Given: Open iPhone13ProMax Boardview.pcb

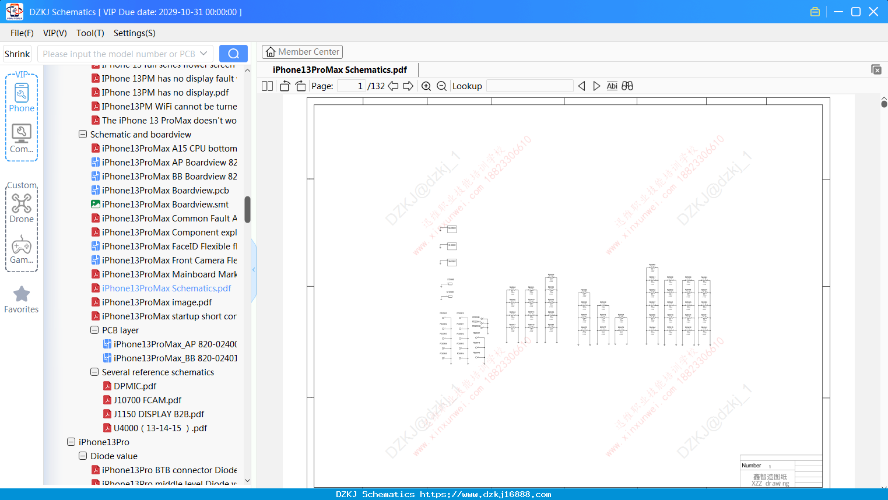Looking at the screenshot, I should pos(160,191).
